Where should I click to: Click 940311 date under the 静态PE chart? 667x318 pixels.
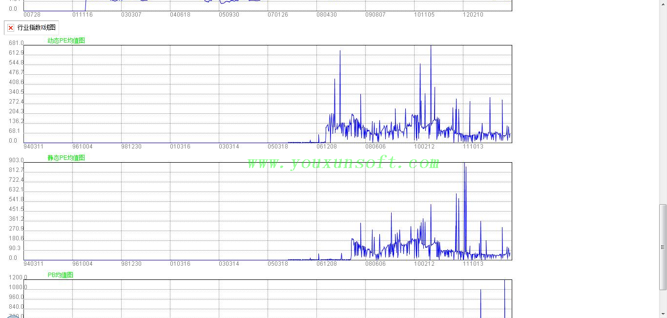(34, 264)
